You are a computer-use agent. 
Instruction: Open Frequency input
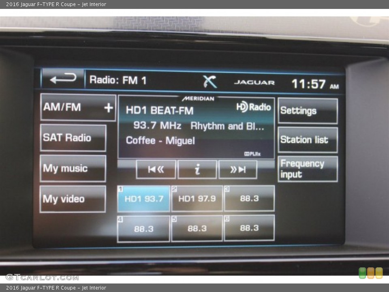(x=308, y=169)
